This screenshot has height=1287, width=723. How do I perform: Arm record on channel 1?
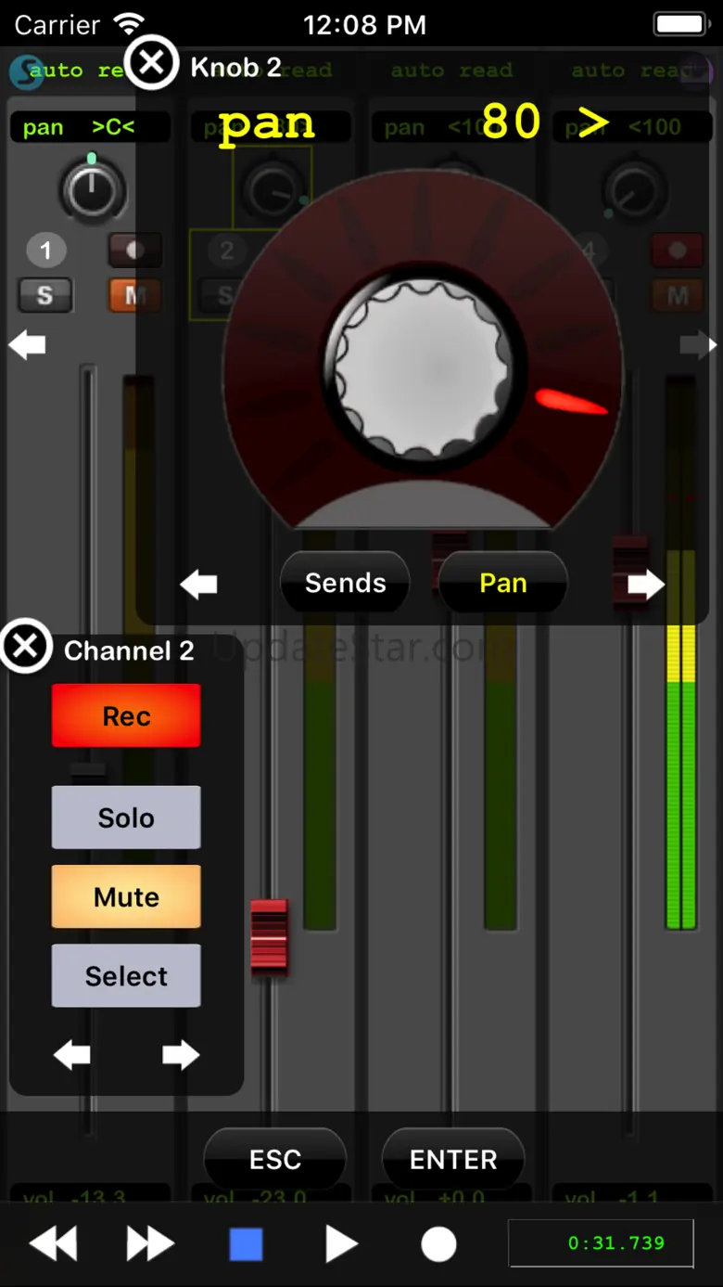point(134,250)
